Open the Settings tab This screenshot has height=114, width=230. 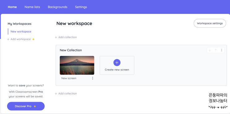pos(81,7)
